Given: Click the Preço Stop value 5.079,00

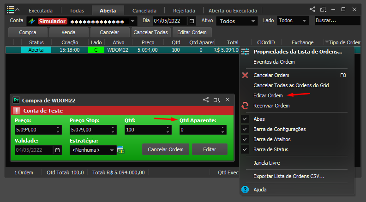Looking at the screenshot, I should pos(81,130).
